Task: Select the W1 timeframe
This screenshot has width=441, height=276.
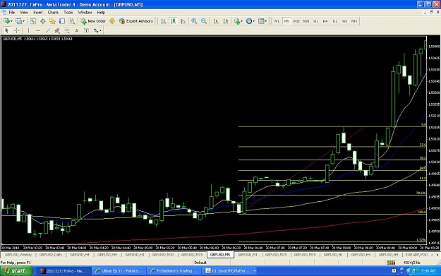Action: [x=344, y=21]
